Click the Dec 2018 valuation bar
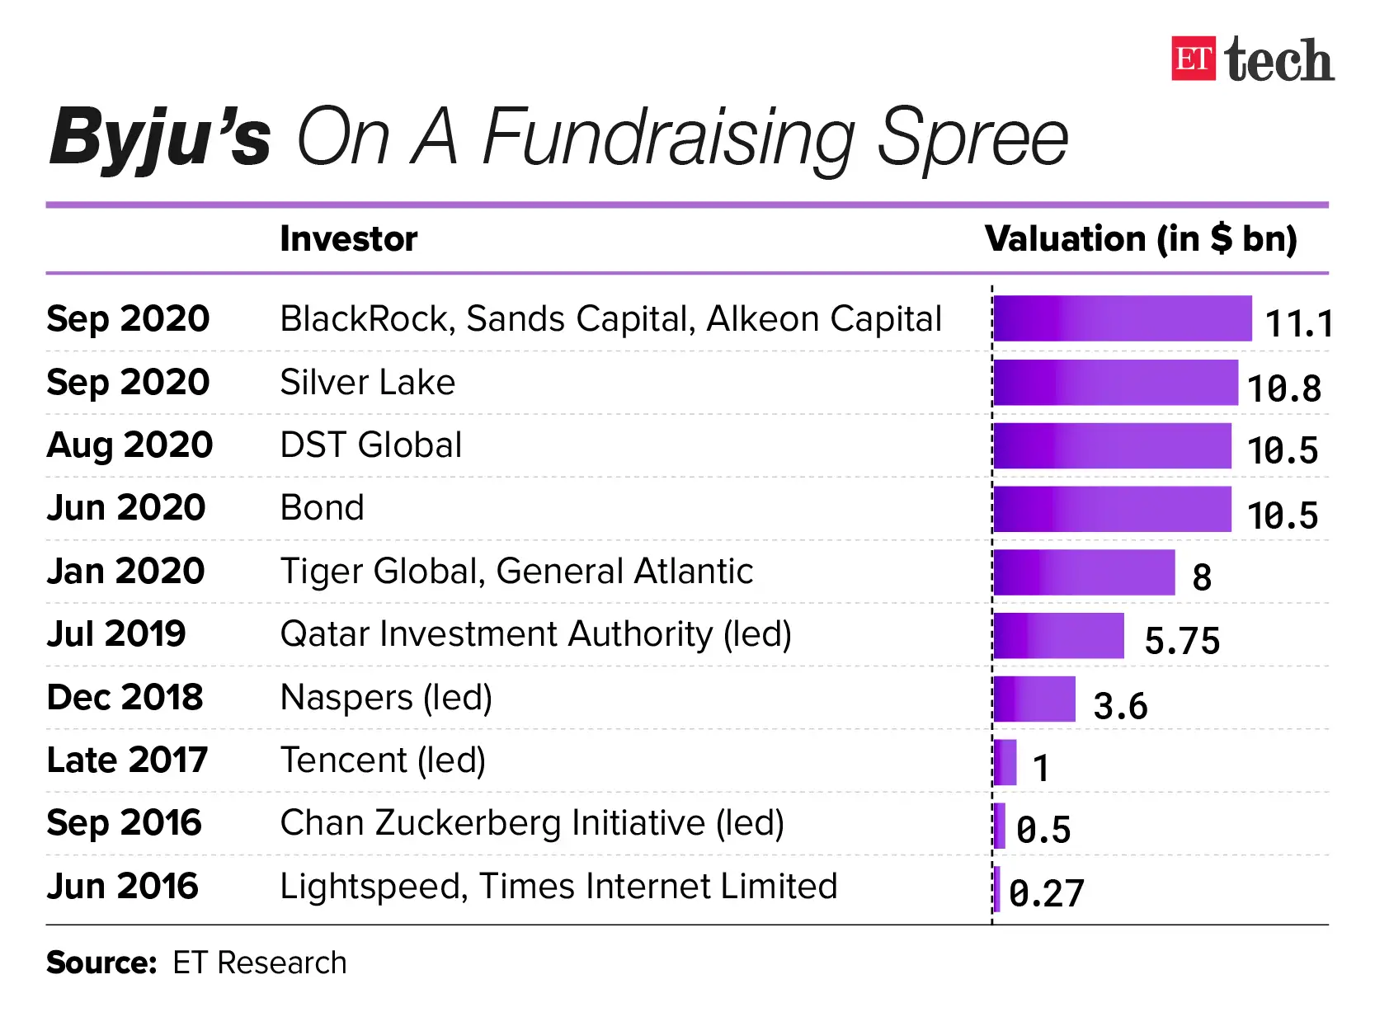This screenshot has height=1031, width=1375. pyautogui.click(x=1034, y=699)
